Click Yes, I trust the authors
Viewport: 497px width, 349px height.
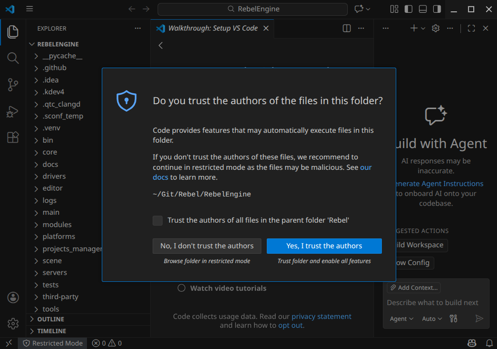point(324,246)
